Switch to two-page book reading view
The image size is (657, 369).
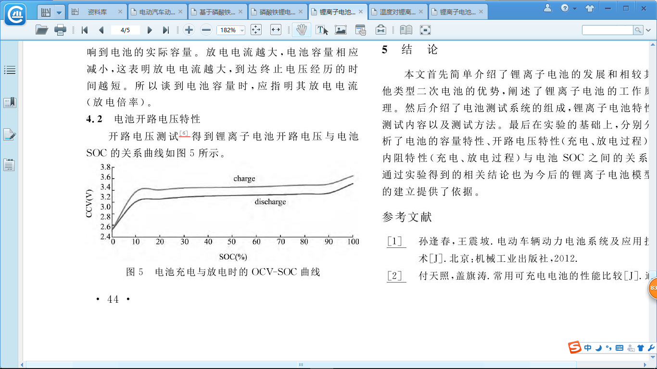coord(406,30)
